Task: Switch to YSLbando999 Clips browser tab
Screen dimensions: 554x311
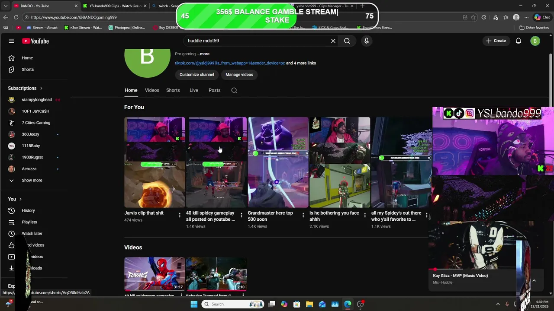Action: [115, 6]
